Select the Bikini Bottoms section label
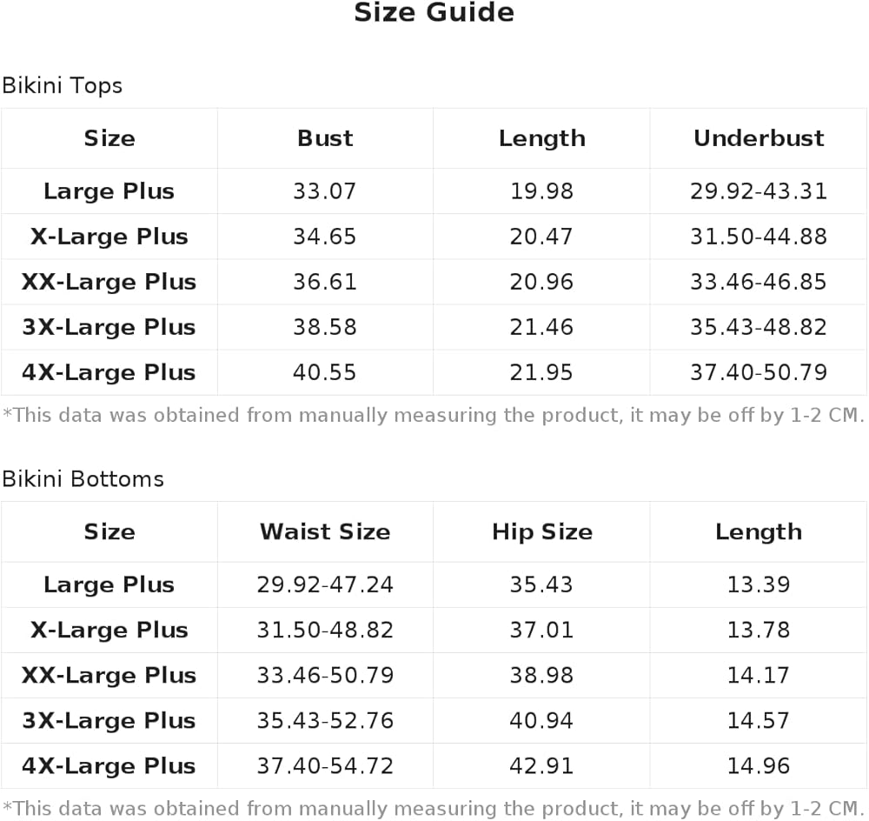The width and height of the screenshot is (869, 821). coord(83,478)
